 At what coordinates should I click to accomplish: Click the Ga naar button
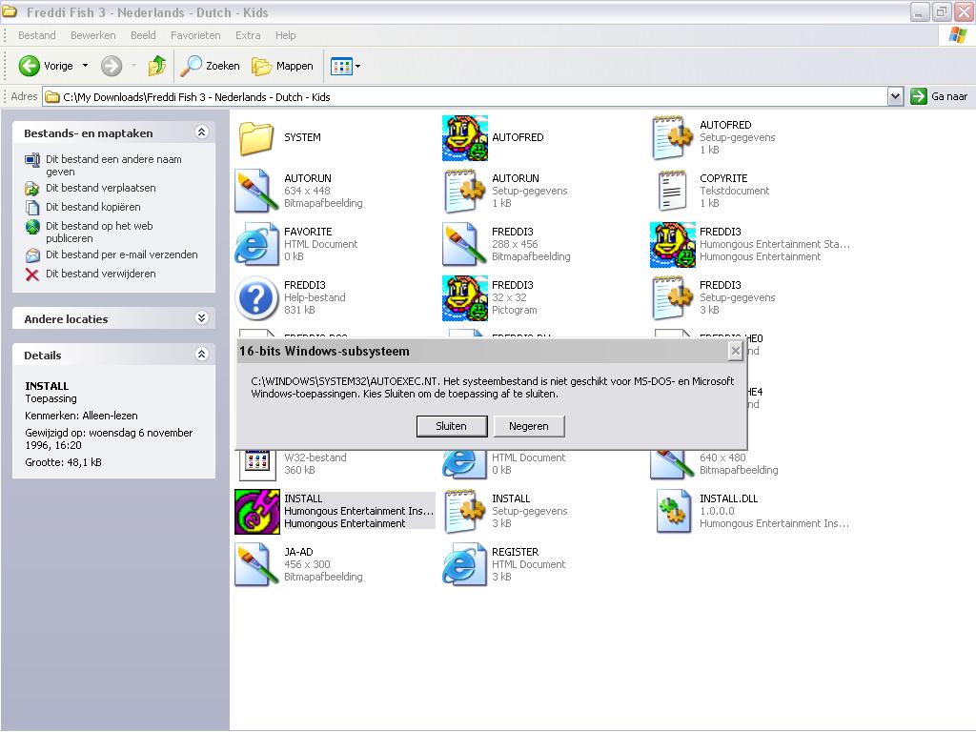tap(939, 96)
